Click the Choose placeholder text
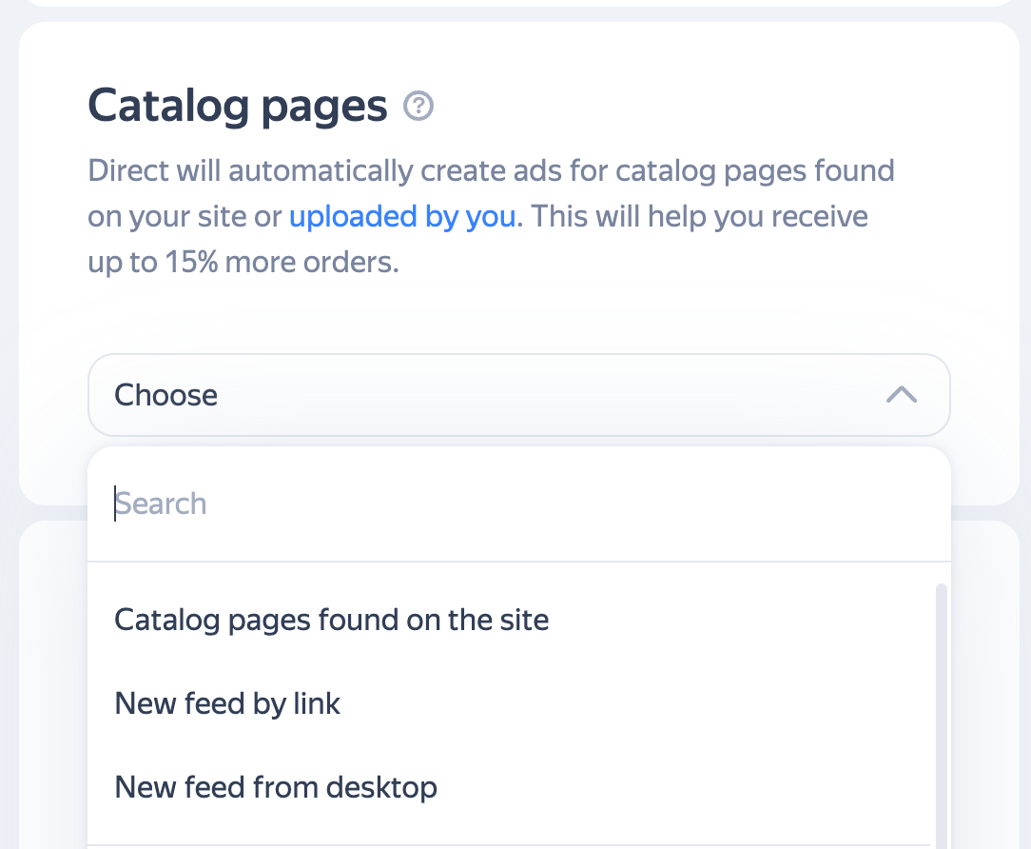This screenshot has width=1031, height=849. (165, 396)
